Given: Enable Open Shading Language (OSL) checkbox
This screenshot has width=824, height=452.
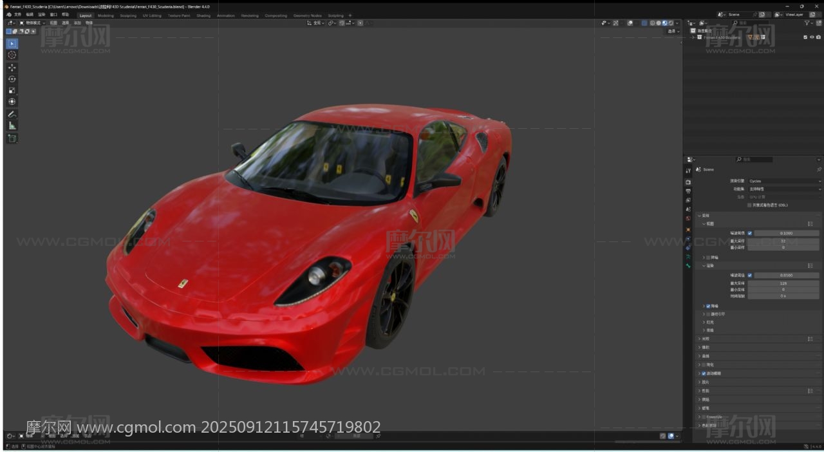Looking at the screenshot, I should click(x=750, y=205).
